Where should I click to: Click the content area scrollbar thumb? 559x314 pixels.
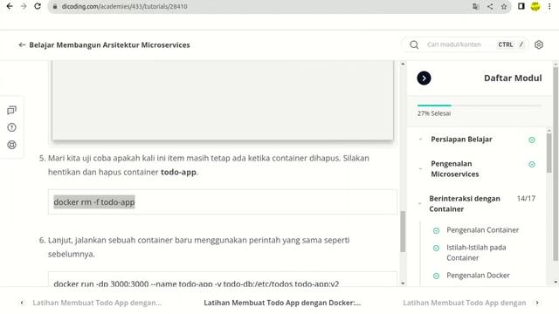403,232
